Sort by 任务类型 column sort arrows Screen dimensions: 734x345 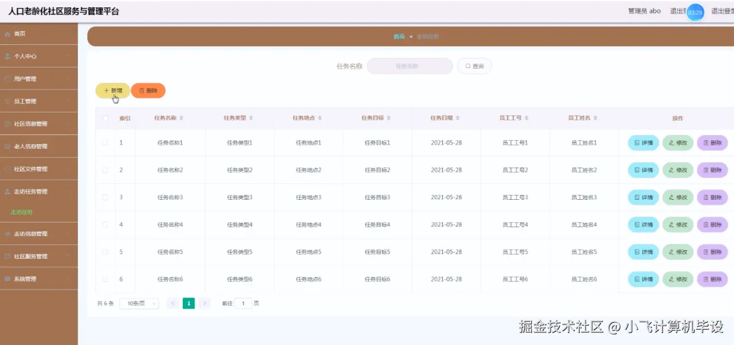click(251, 118)
